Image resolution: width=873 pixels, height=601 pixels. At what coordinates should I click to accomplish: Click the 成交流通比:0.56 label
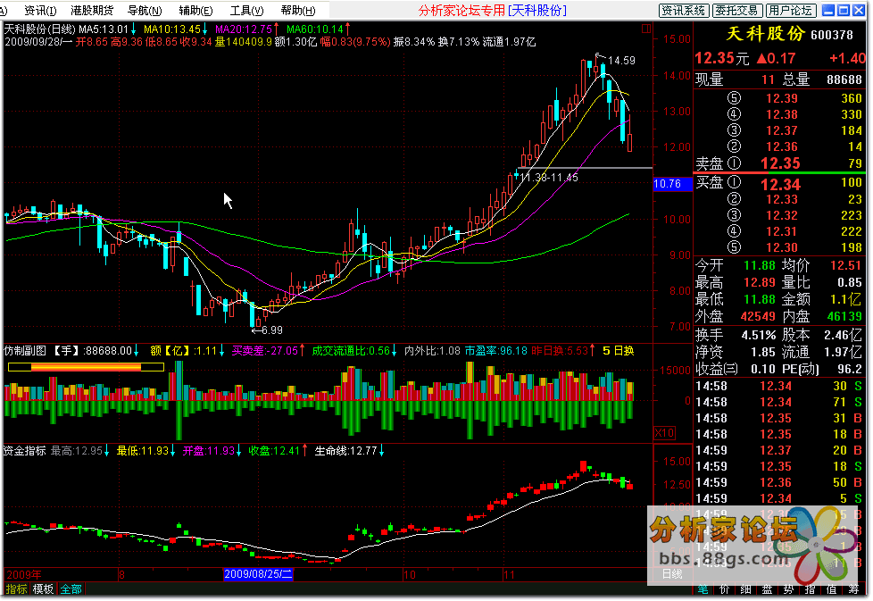[x=351, y=351]
